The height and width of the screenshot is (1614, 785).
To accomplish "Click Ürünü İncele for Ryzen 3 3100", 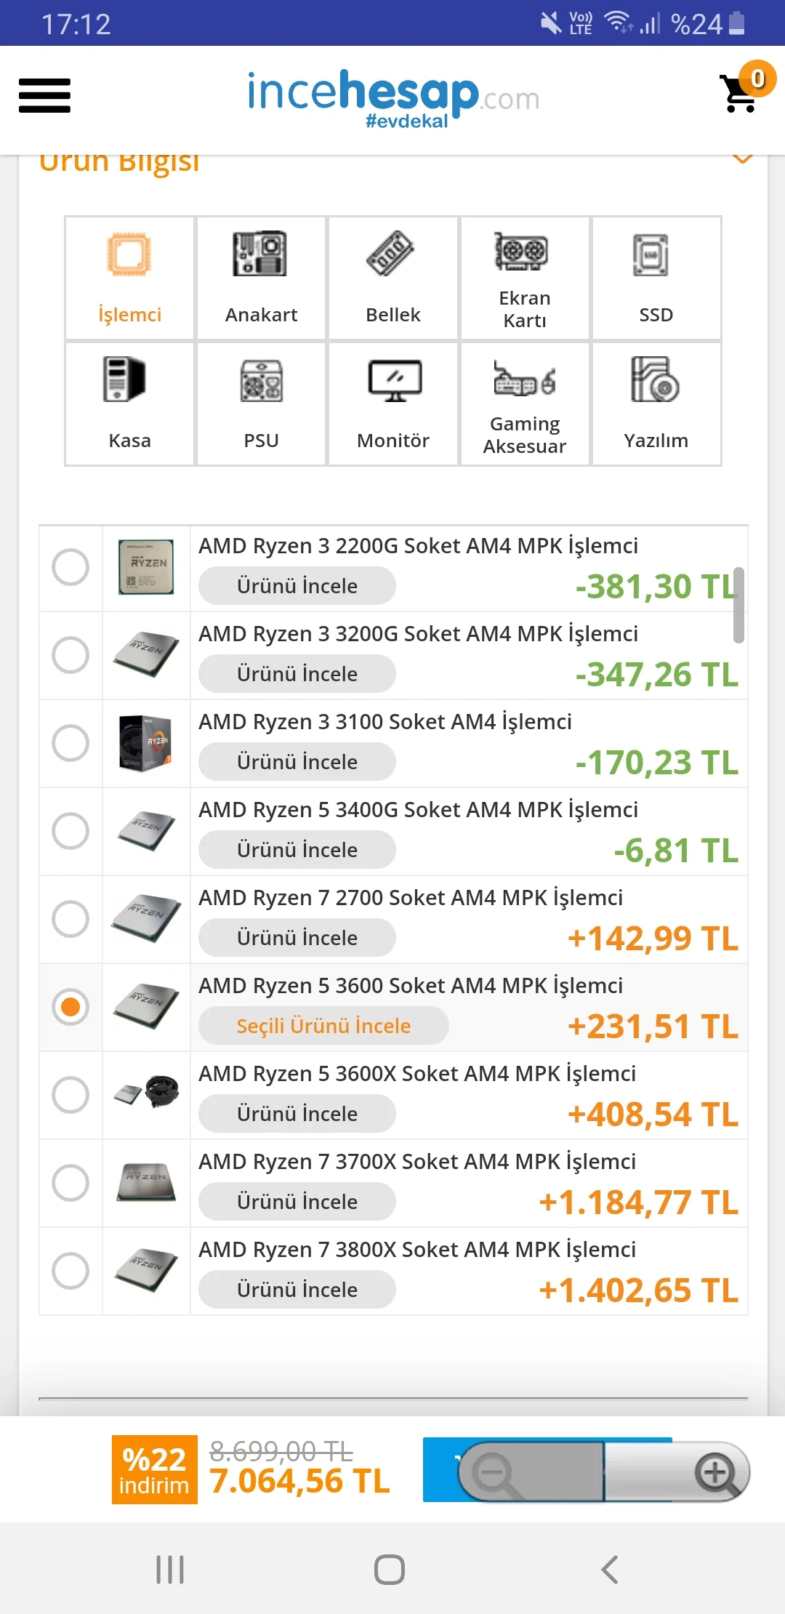I will point(297,762).
